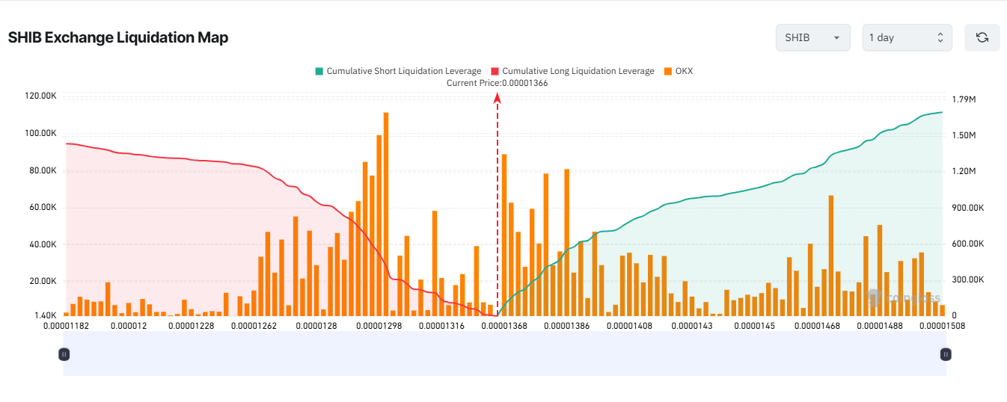Viewport: 1007px width, 402px height.
Task: Click the orange OKX legend swatch
Action: (x=667, y=71)
